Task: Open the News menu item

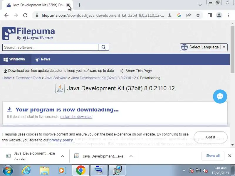Action: (42, 59)
